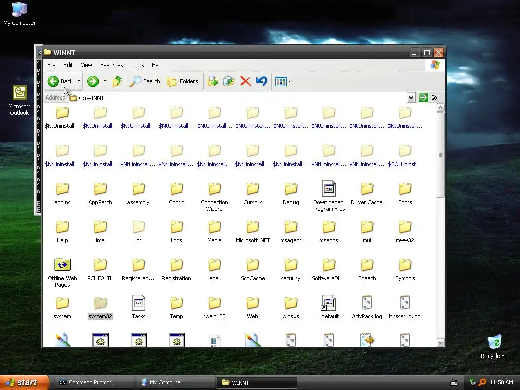Select the Connection Wizard folder

[x=215, y=197]
